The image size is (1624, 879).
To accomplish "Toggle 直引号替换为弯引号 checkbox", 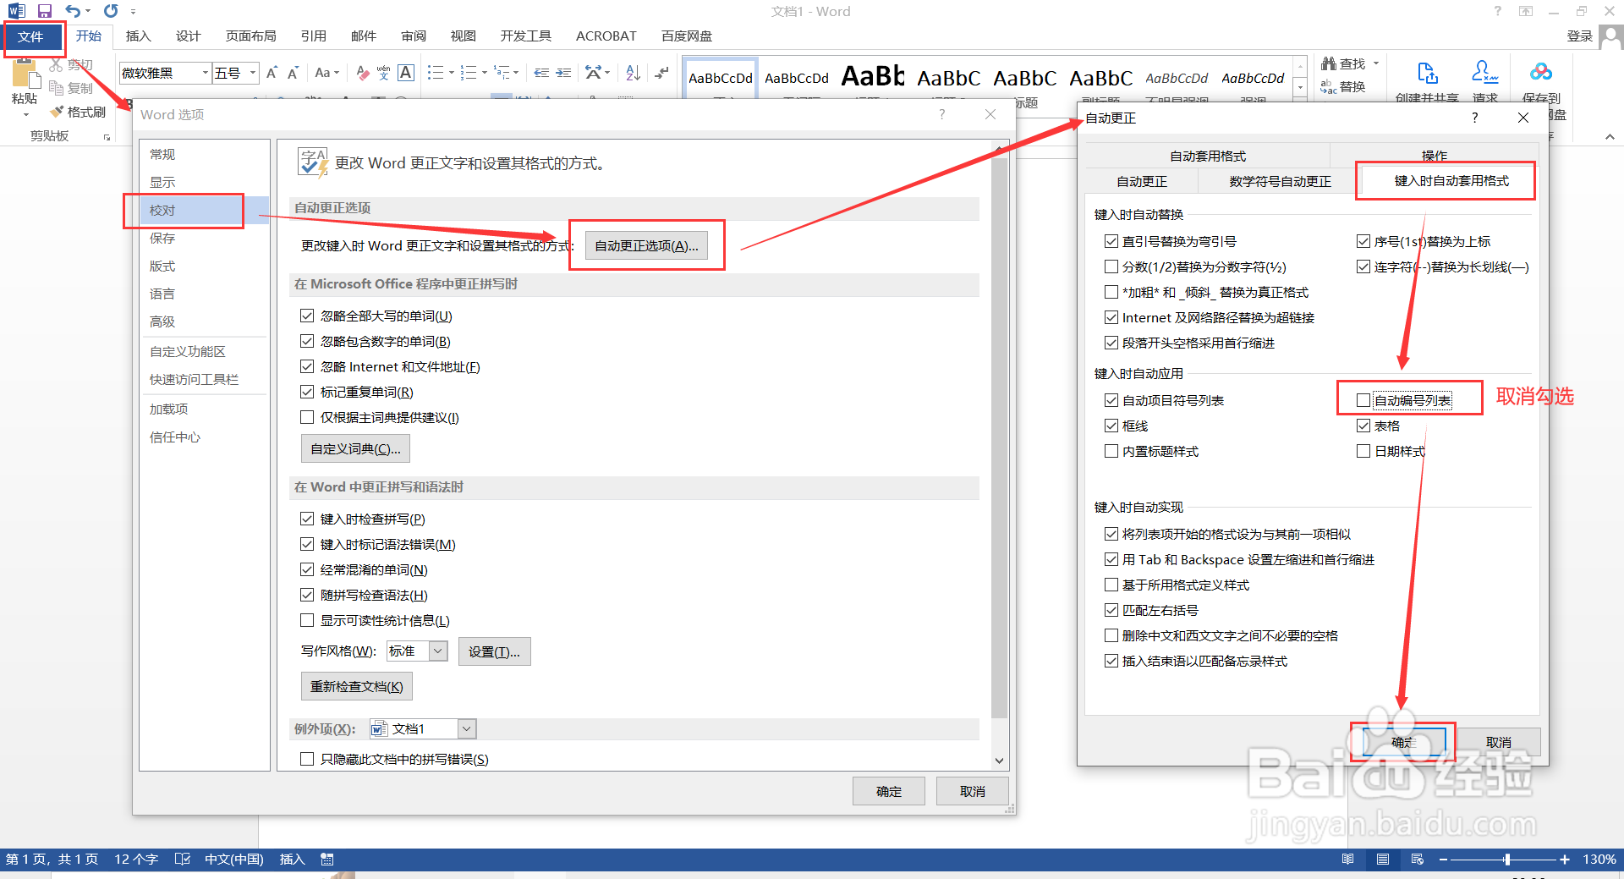I will [x=1111, y=241].
